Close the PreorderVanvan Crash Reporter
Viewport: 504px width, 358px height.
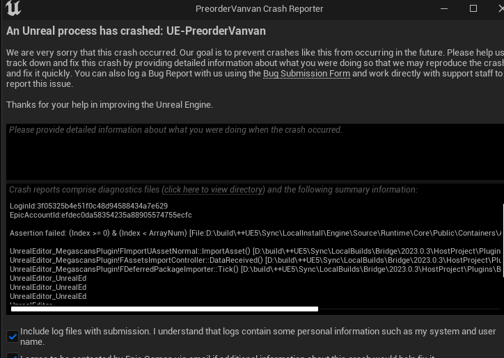click(x=501, y=8)
